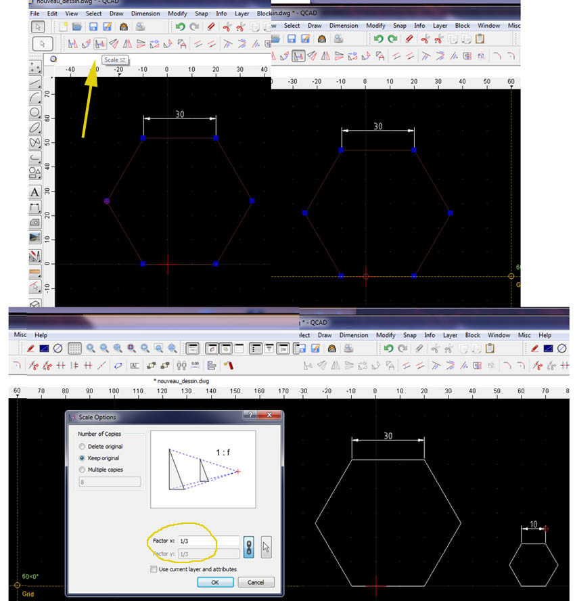
Task: Open the Window menu in the window with Redo
Action: point(489,25)
